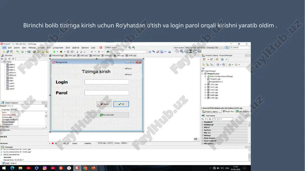Click Object Inspector scrollbar down arrow
Screen dimensions: 305x171
tap(46, 127)
